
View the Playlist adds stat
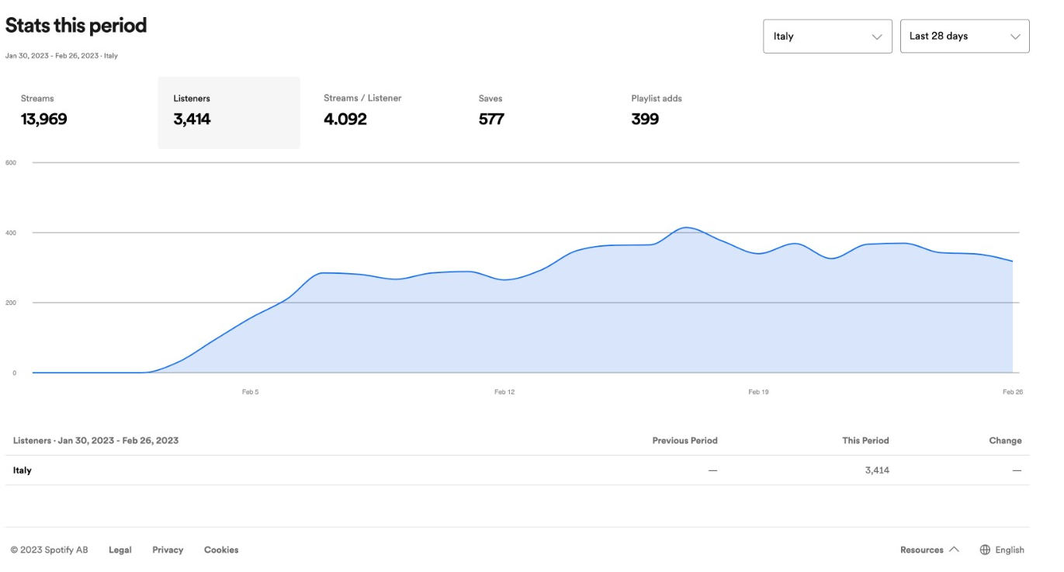point(656,110)
